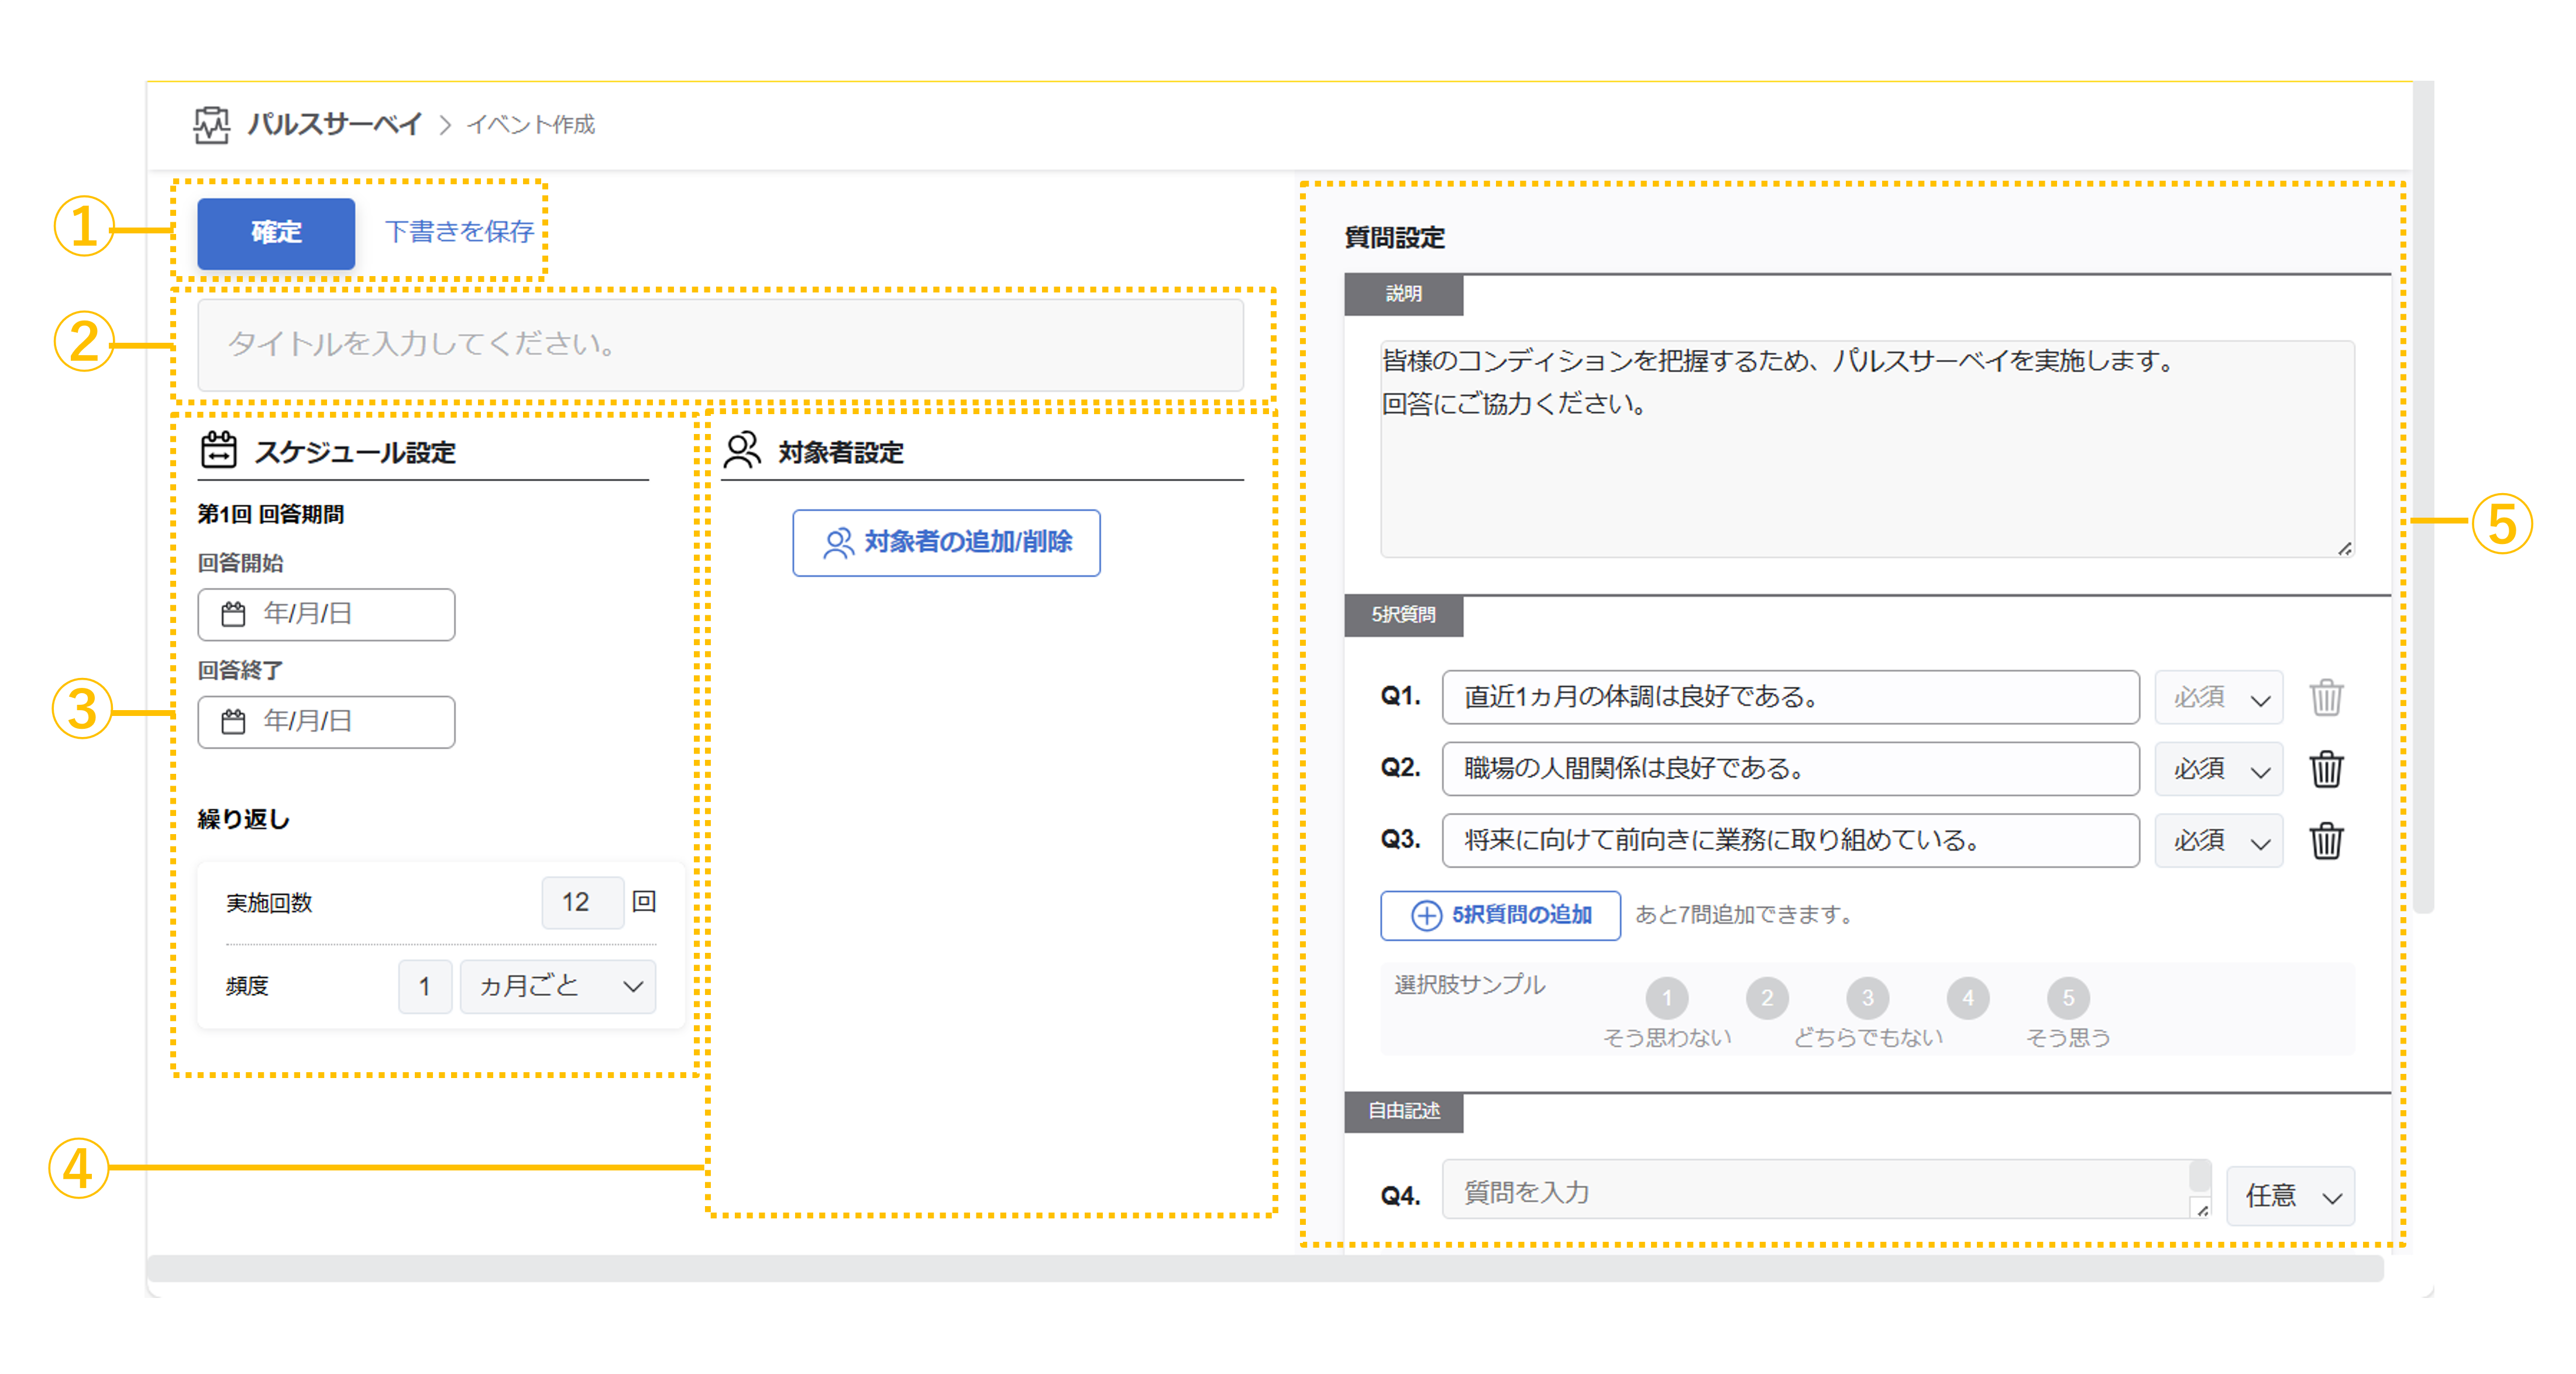Click the スケジュール設定 heading text
Screen dimensions: 2576x1374
pyautogui.click(x=355, y=453)
